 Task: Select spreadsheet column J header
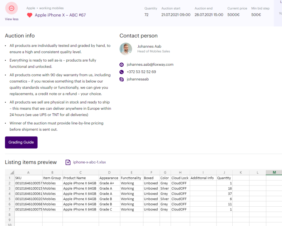pyautogui.click(x=224, y=173)
